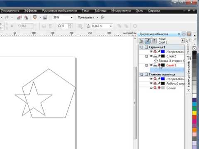Open the Текст menu
Image resolution: width=199 pixels, height=149 pixels.
86,11
